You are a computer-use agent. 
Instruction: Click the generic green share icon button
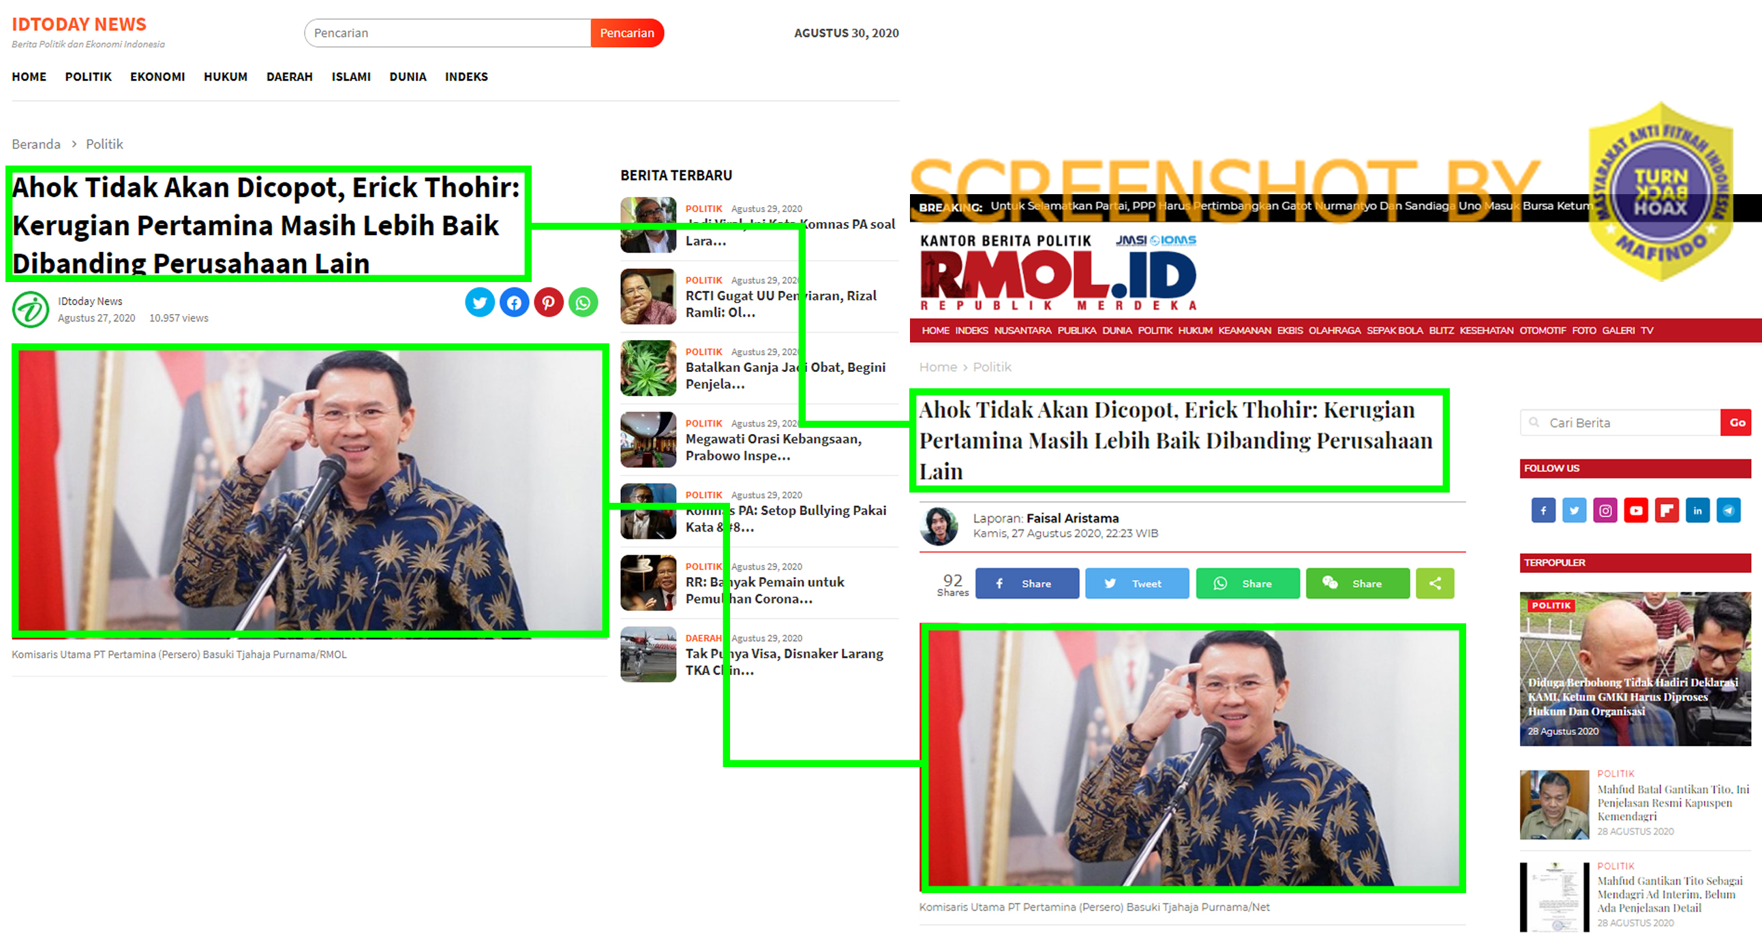click(1434, 583)
